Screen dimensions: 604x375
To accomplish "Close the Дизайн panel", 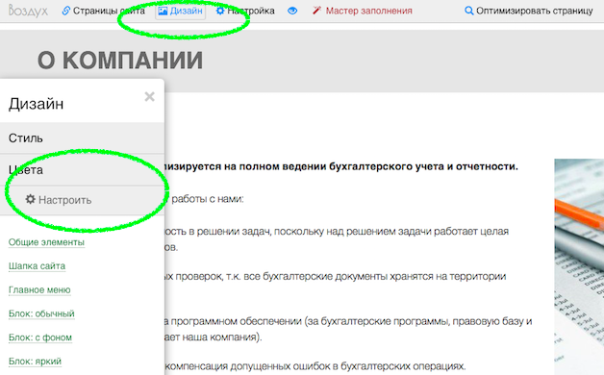I will coord(149,96).
